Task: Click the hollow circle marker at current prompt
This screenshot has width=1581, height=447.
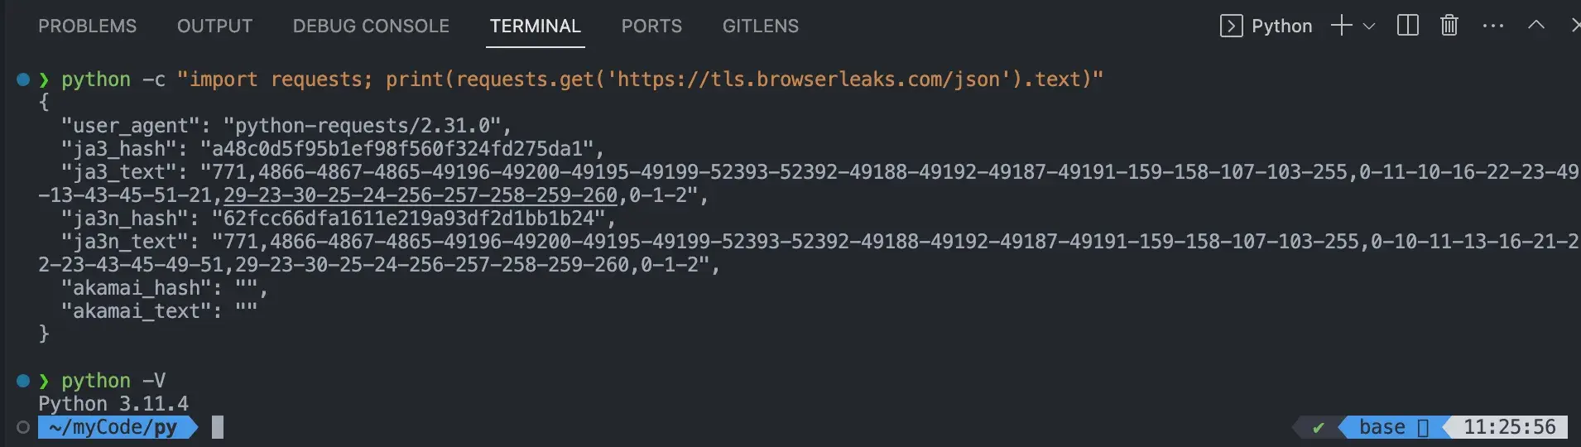Action: coord(23,427)
